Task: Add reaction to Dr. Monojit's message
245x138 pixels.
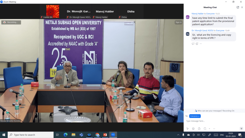Action: pyautogui.click(x=197, y=44)
